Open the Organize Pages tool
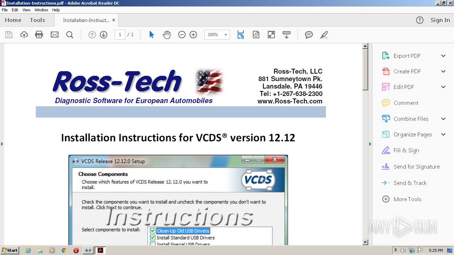This screenshot has width=454, height=255. (413, 134)
